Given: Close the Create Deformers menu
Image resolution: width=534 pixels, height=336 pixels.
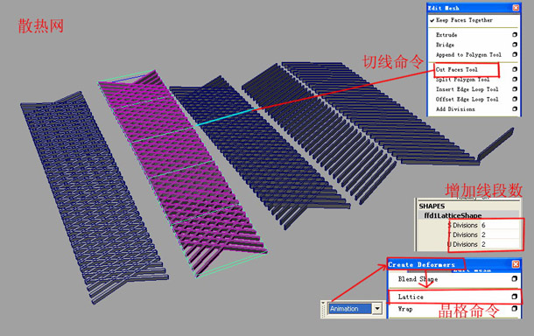Looking at the screenshot, I should coord(516,264).
